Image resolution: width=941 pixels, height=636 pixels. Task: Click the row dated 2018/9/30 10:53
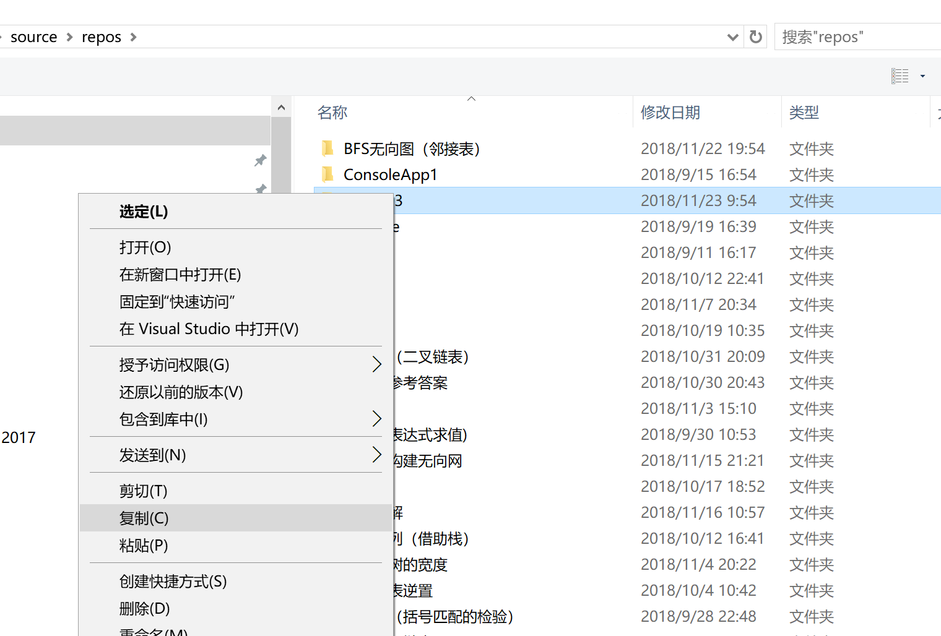(667, 435)
